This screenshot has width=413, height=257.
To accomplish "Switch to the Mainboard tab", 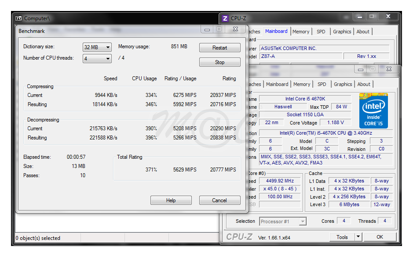I will pyautogui.click(x=277, y=84).
